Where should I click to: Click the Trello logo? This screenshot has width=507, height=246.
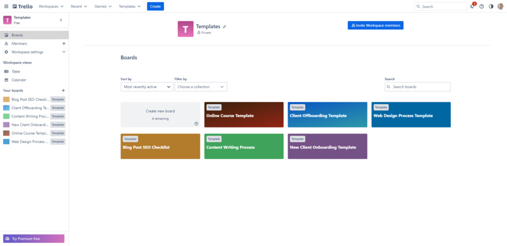tap(23, 7)
